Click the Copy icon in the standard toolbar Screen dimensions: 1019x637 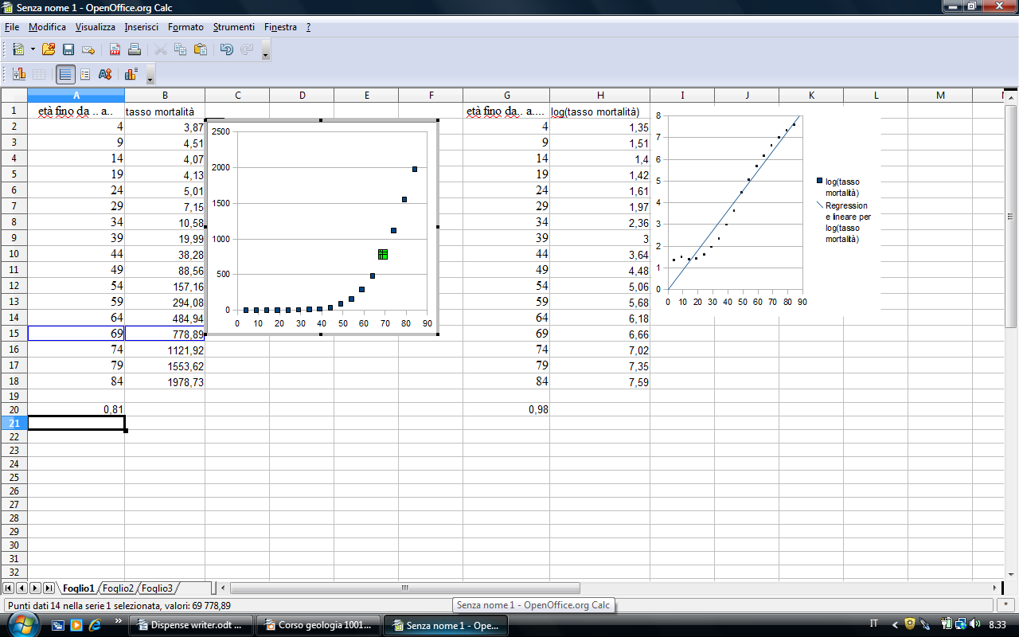click(x=181, y=49)
